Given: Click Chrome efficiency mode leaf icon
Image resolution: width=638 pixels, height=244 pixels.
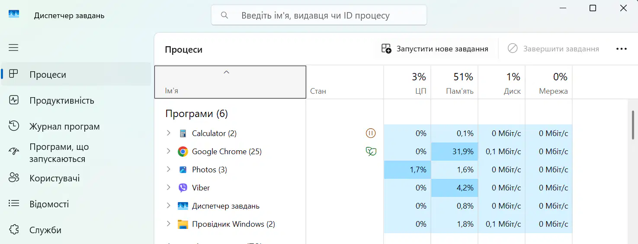Looking at the screenshot, I should pos(371,152).
